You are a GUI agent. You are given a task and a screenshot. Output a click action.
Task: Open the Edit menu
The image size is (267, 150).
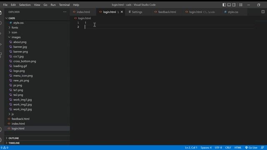click(13, 5)
